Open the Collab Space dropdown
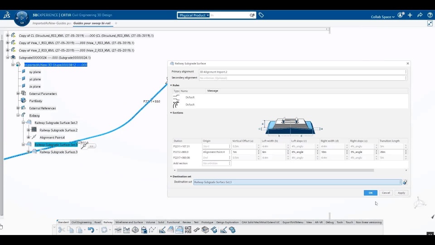This screenshot has width=435, height=245. 382,17
